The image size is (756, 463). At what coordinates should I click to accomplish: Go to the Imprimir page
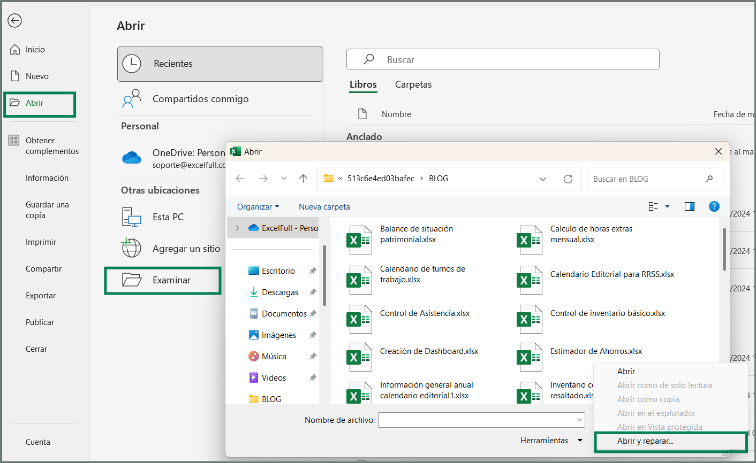(41, 242)
